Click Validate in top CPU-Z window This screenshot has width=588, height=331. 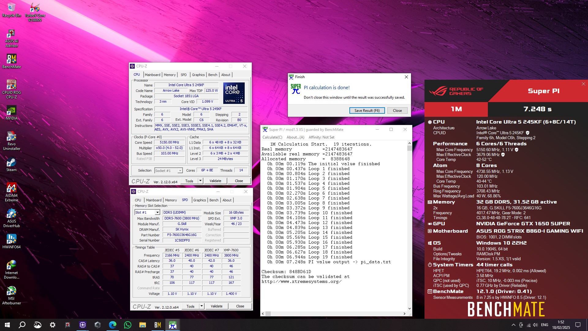coord(215,181)
